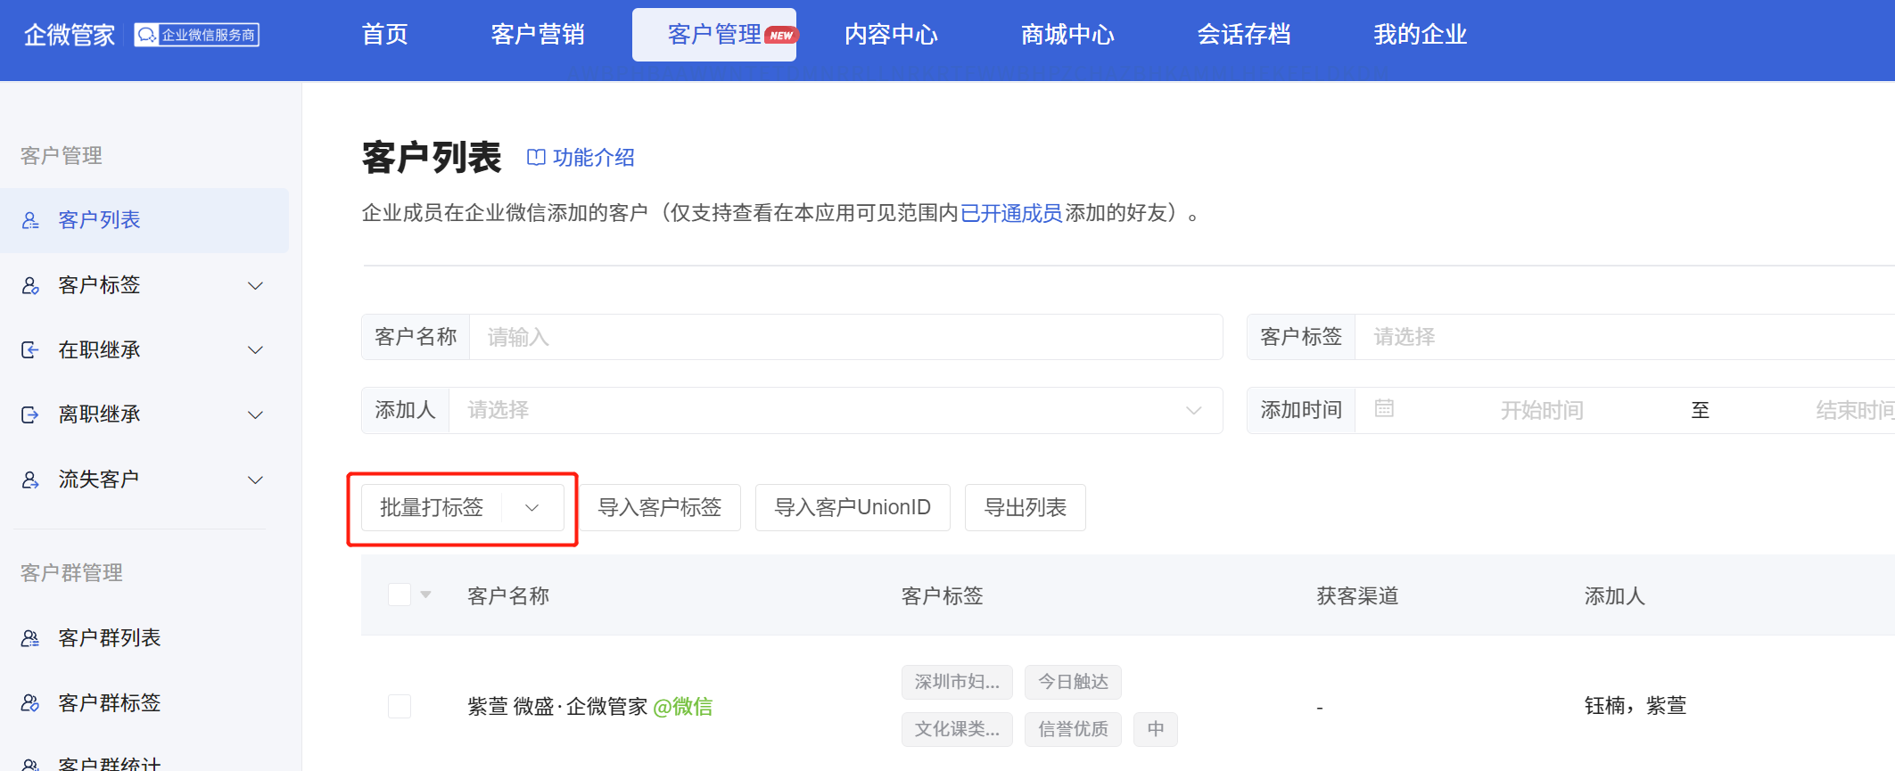This screenshot has height=771, width=1895.
Task: Open the 客户标签 filter selector
Action: [1625, 337]
